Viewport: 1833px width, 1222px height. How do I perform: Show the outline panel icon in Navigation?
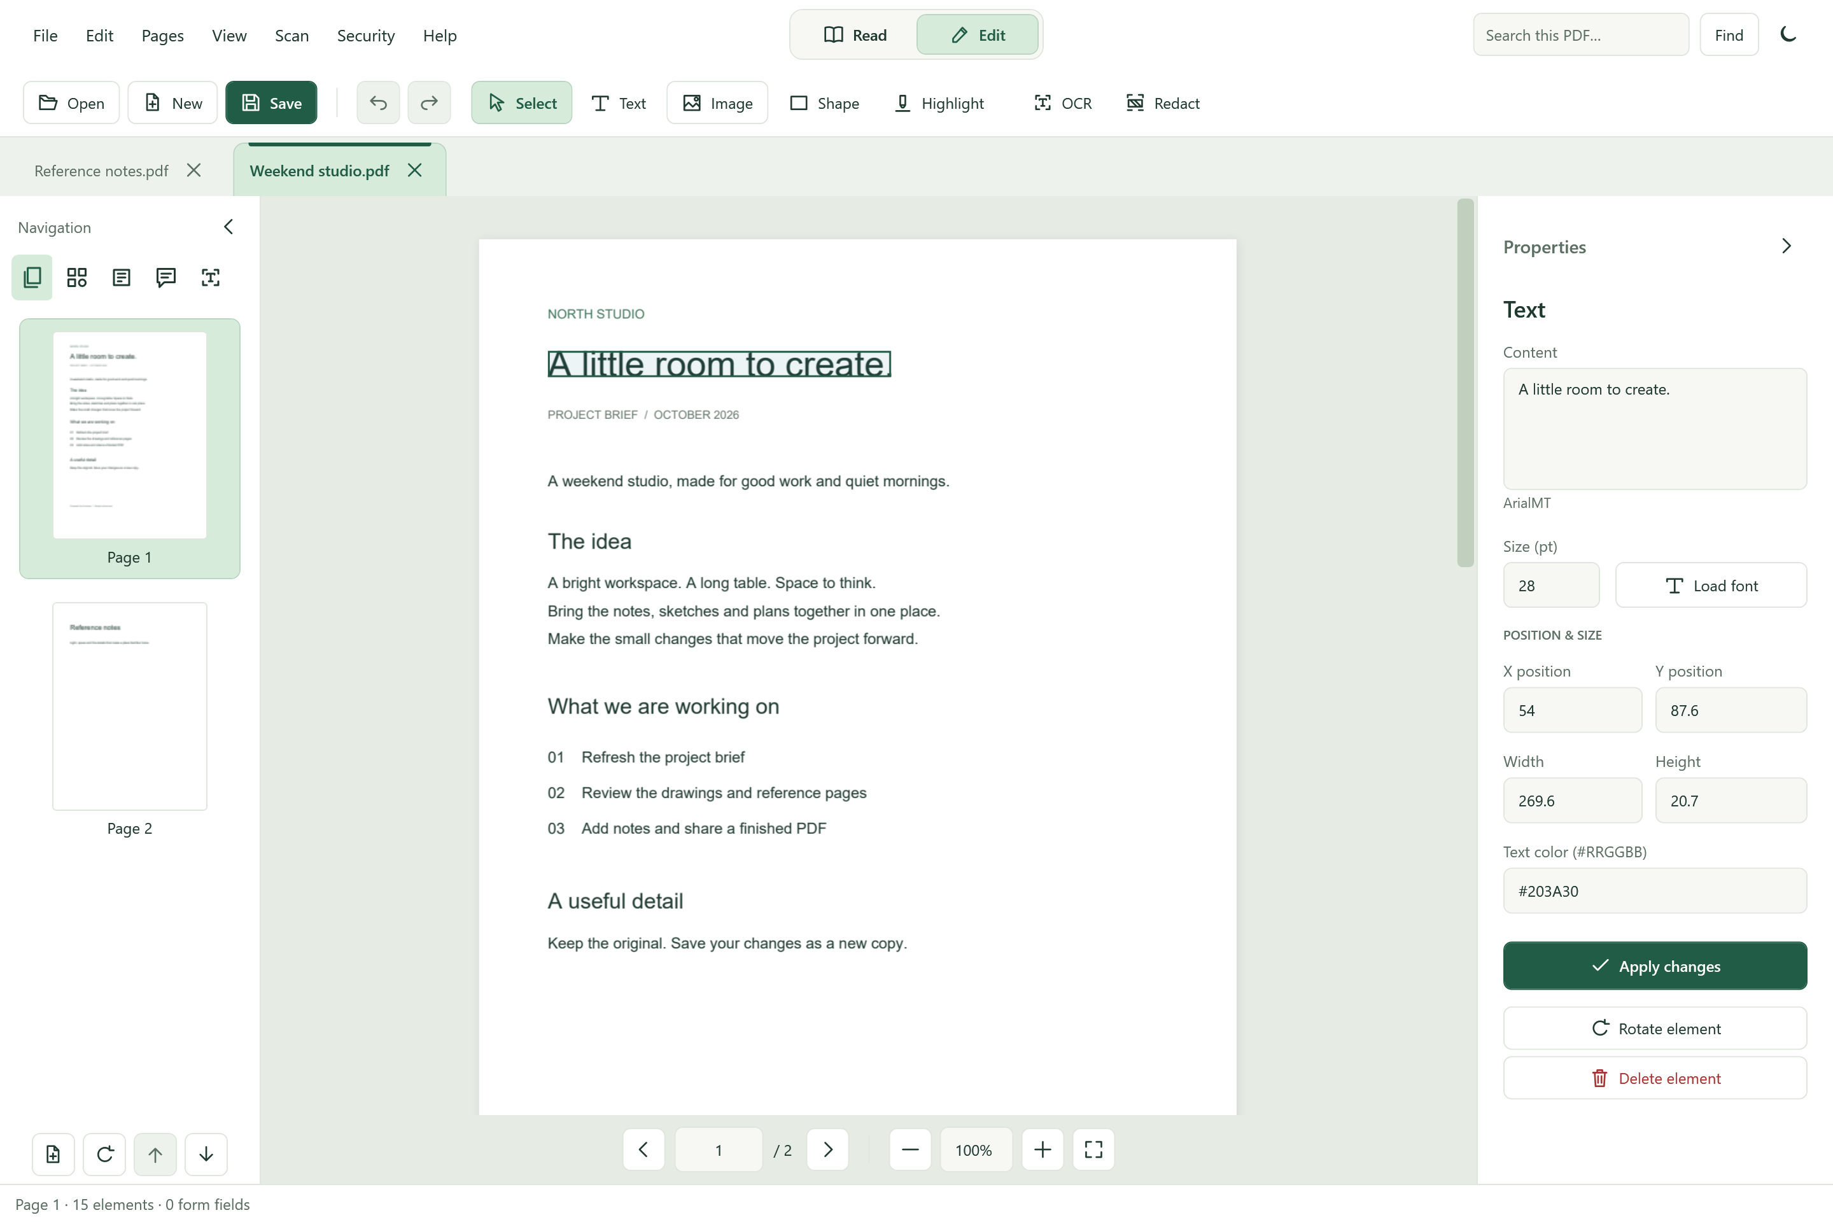tap(122, 277)
